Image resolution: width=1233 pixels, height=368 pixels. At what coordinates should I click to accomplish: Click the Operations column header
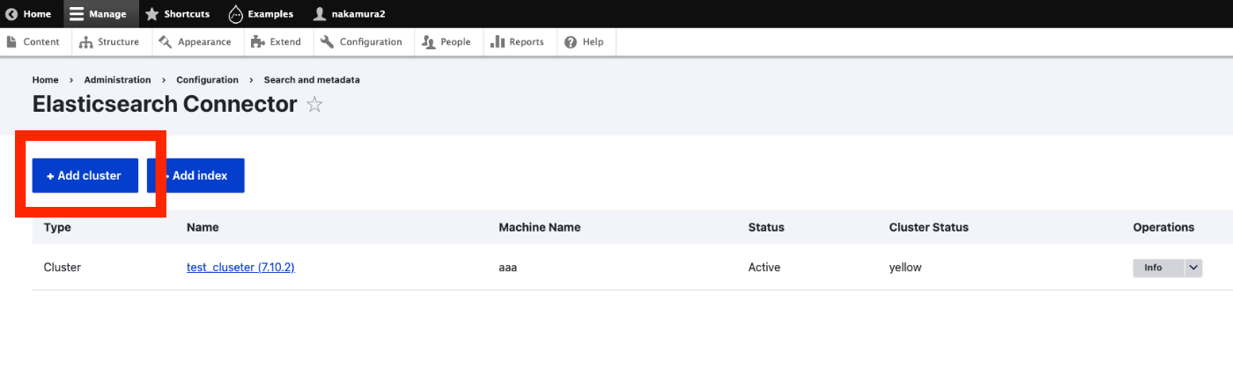click(1163, 227)
